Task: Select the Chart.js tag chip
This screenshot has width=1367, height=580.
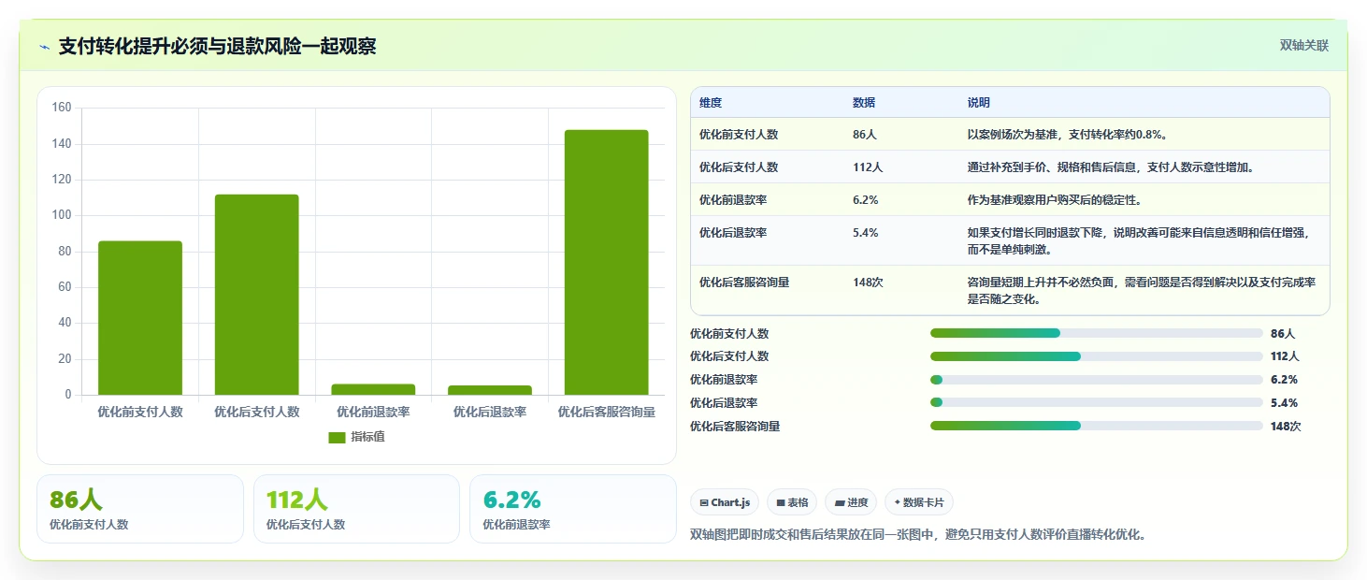Action: pos(725,502)
